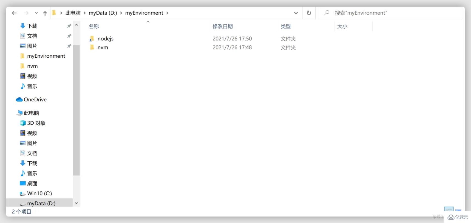Refresh the current folder view
The height and width of the screenshot is (223, 471).
click(309, 13)
